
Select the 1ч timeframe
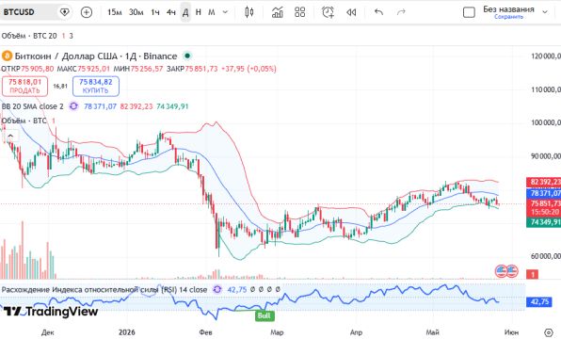tap(155, 12)
